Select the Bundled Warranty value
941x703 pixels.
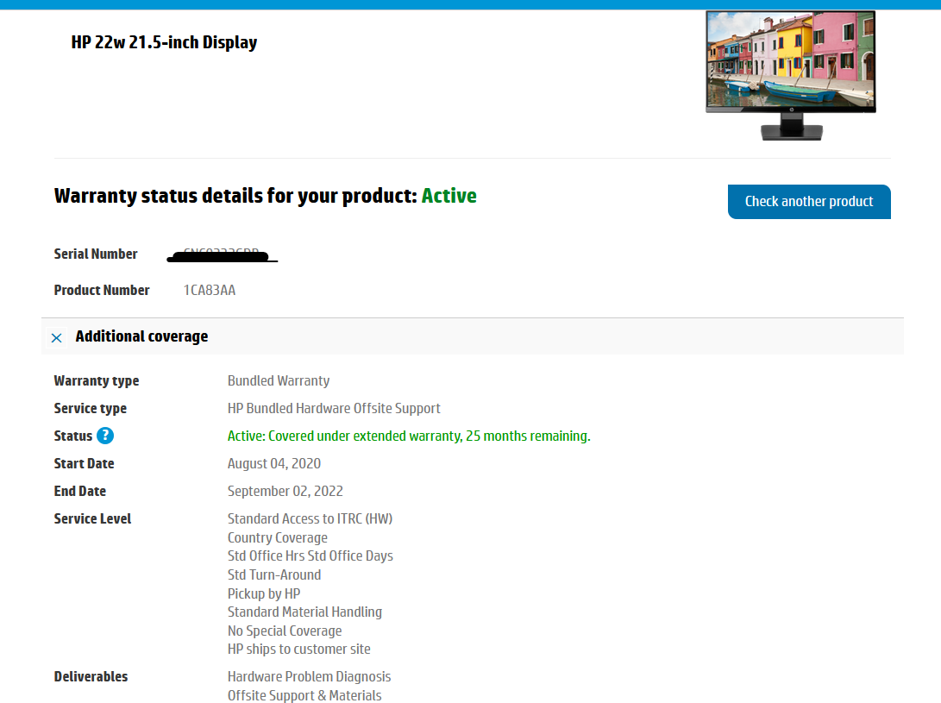tap(279, 380)
